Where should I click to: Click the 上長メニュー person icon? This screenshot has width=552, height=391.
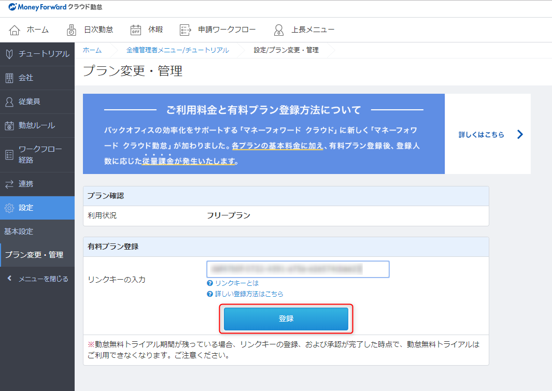pos(278,30)
